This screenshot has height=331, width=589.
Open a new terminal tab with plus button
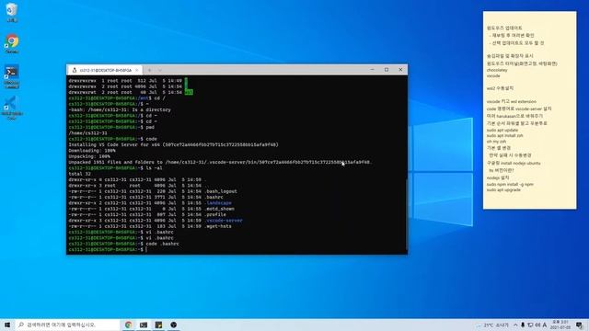tap(149, 70)
